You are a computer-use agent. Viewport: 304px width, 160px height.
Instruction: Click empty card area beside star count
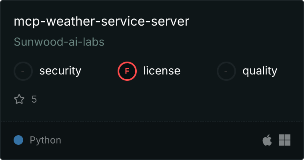(x=155, y=100)
